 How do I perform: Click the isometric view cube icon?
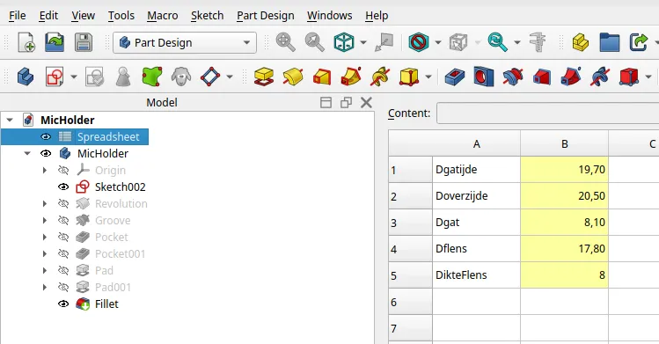click(x=344, y=42)
